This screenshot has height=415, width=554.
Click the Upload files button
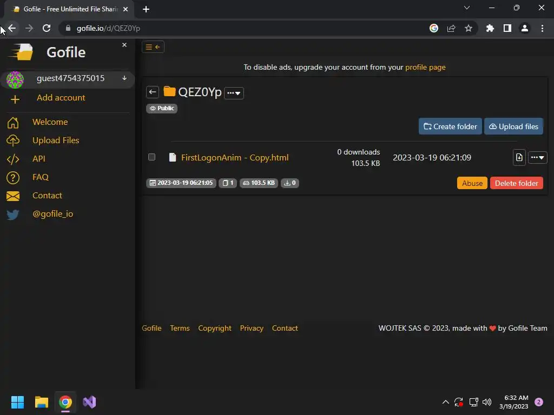pyautogui.click(x=514, y=126)
